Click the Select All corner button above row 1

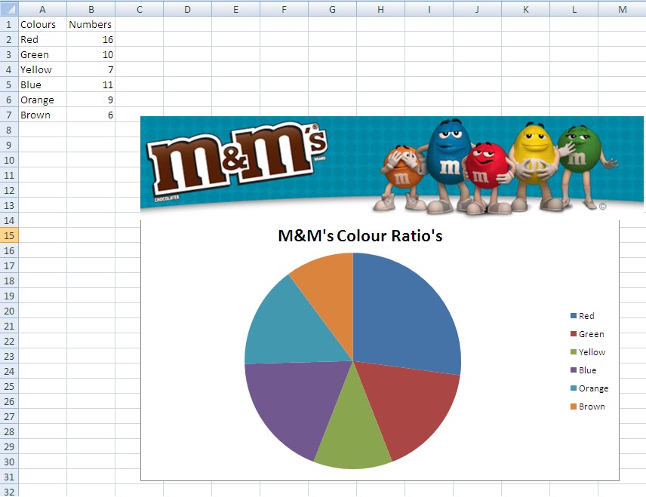pos(8,8)
